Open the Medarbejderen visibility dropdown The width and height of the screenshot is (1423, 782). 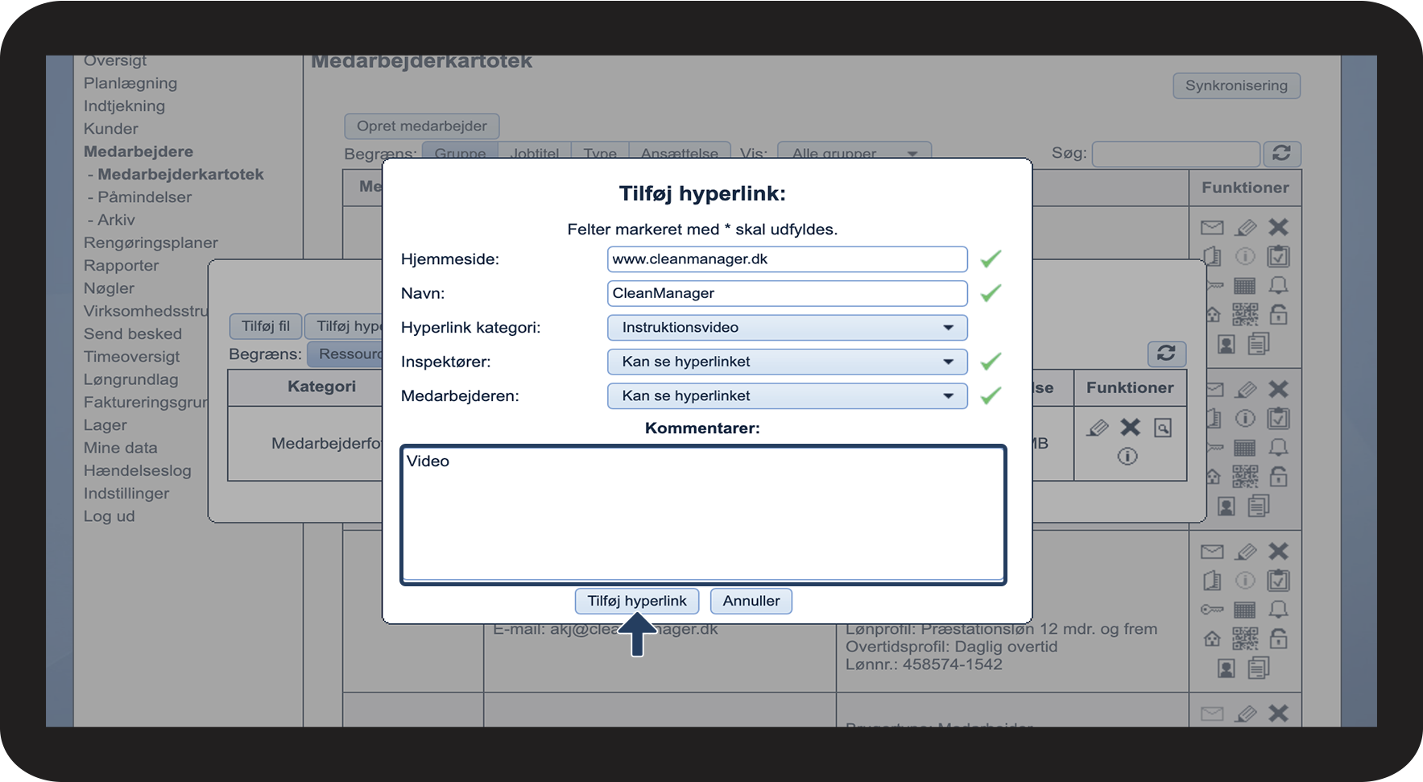tap(787, 395)
